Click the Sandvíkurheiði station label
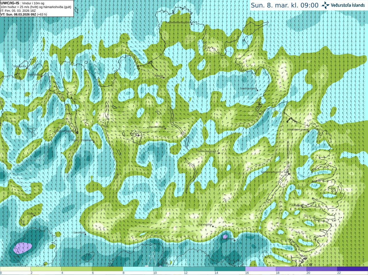The image size is (368, 275). [x=248, y=88]
